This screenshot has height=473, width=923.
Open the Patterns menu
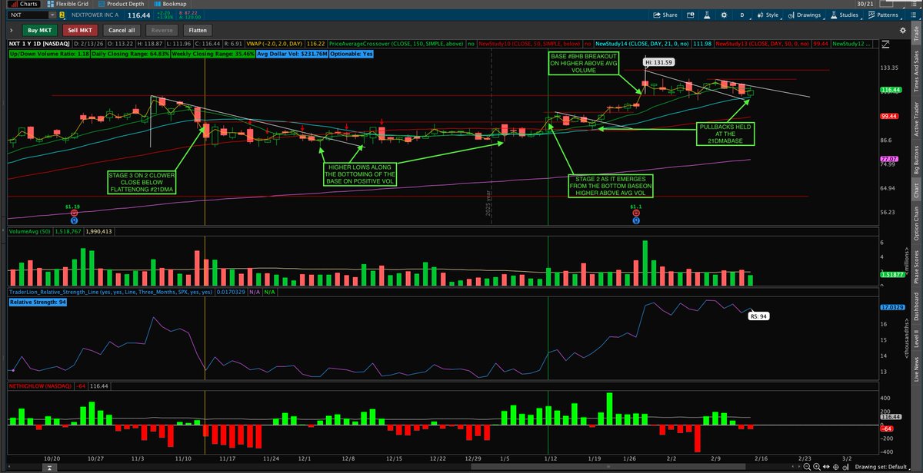[x=885, y=15]
